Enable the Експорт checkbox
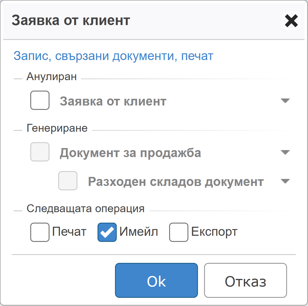 [x=179, y=232]
